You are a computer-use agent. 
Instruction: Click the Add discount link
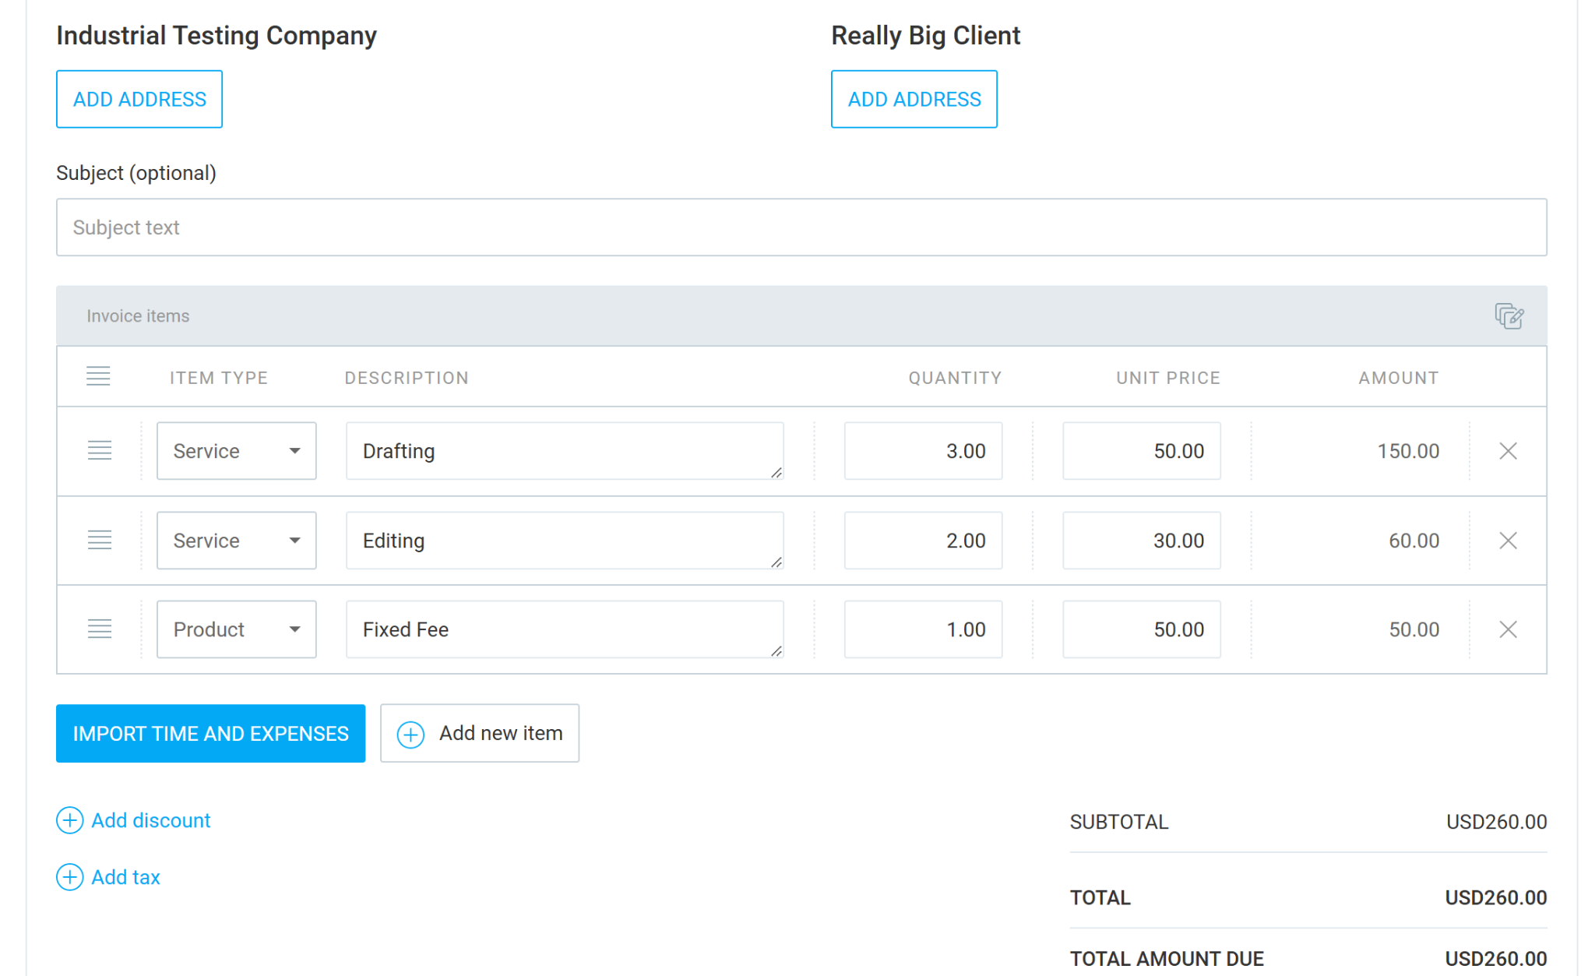151,820
